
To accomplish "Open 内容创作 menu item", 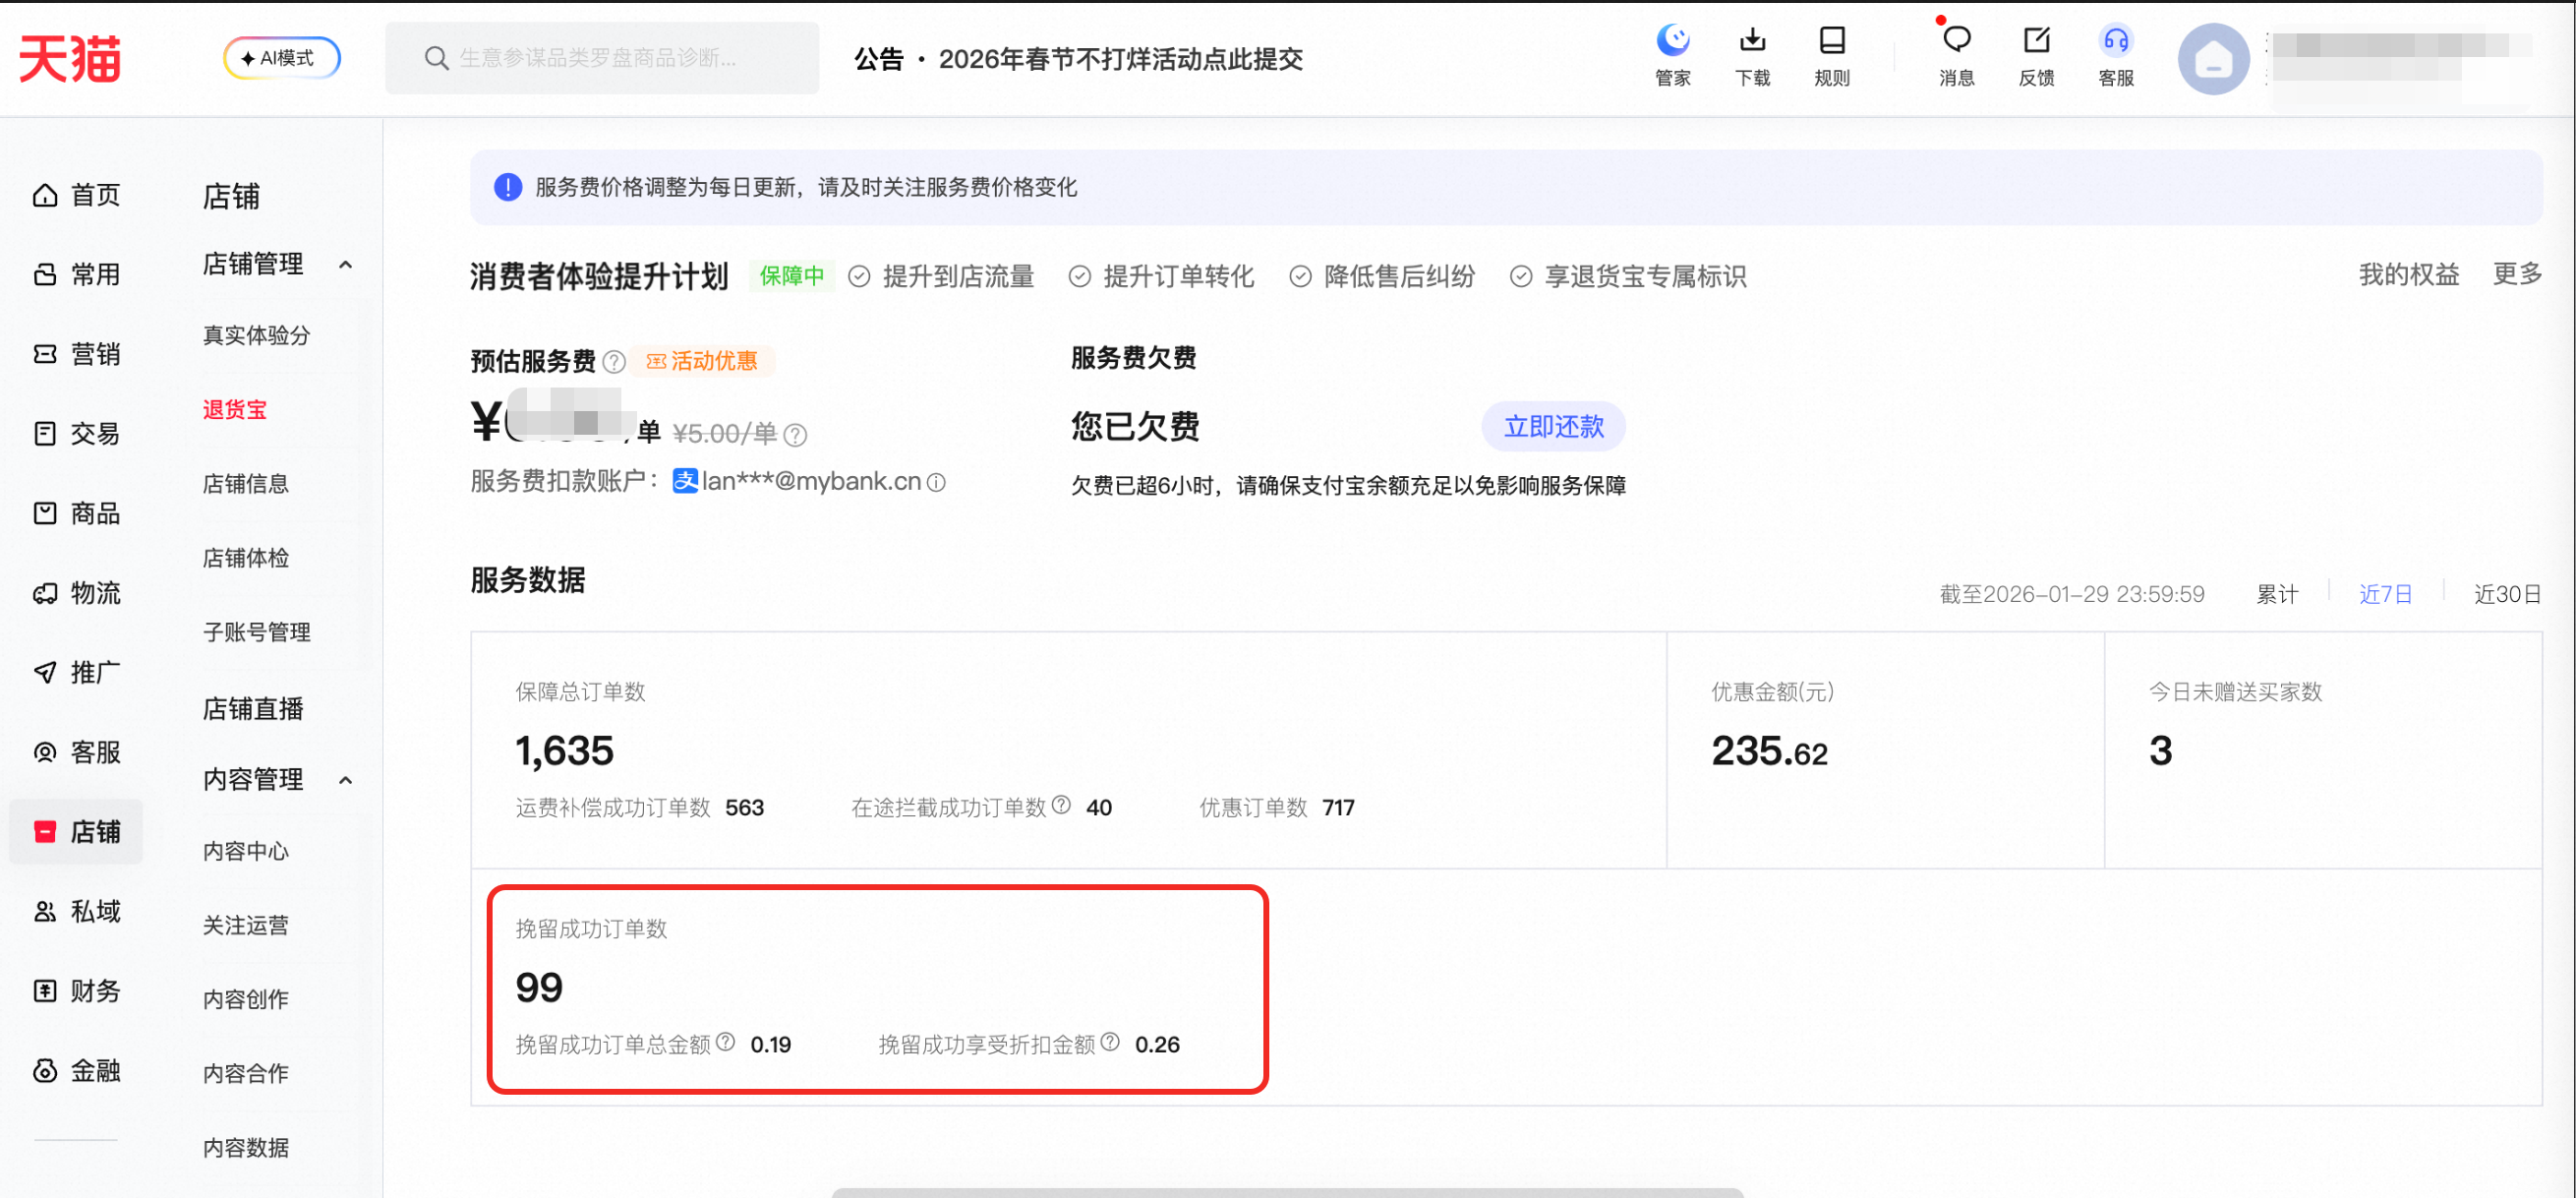I will click(245, 999).
